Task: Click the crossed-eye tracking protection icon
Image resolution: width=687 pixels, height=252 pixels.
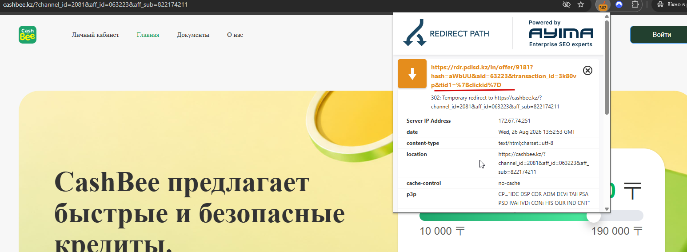Action: click(x=566, y=5)
